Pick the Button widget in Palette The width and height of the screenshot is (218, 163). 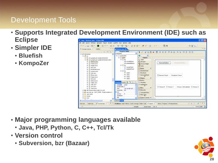coord(141,80)
